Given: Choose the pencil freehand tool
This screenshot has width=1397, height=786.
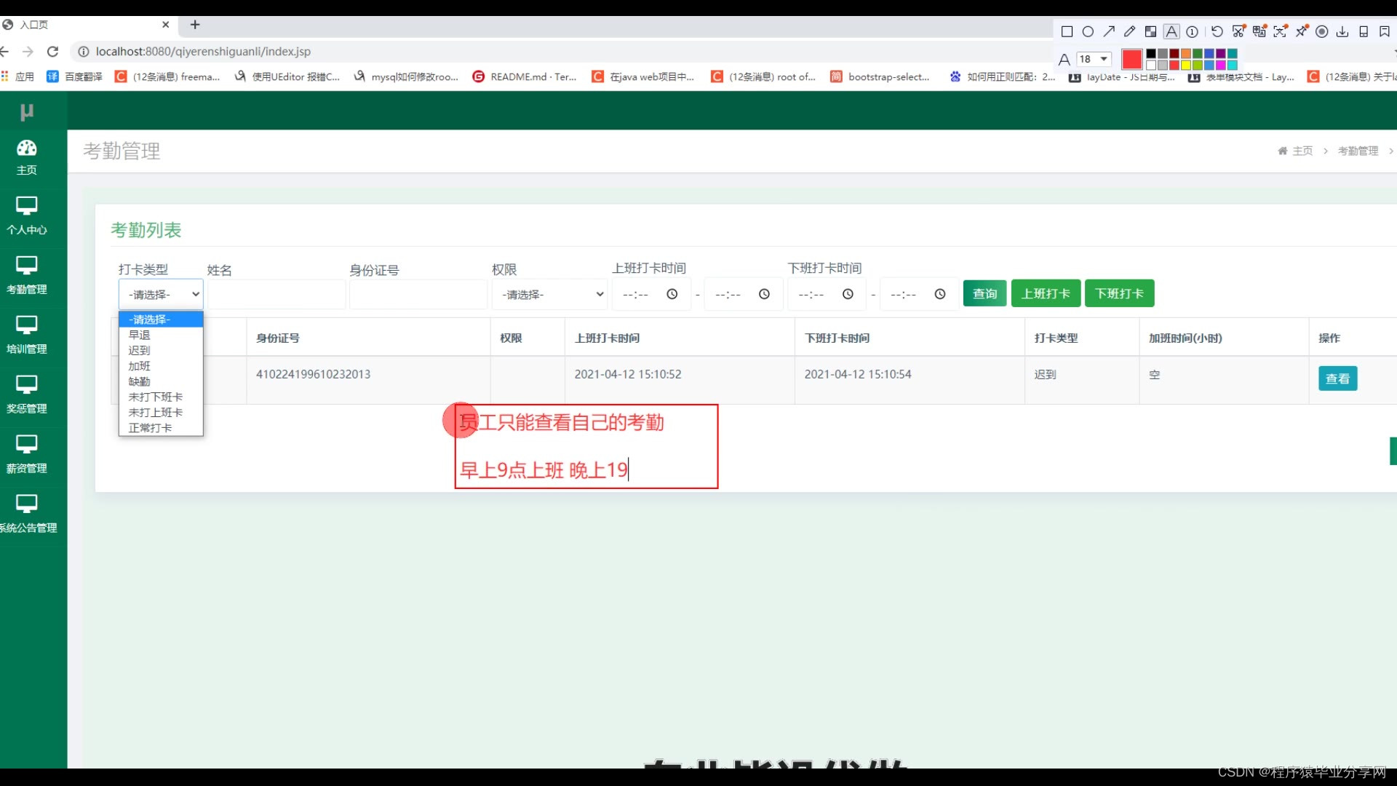Looking at the screenshot, I should coord(1129,31).
